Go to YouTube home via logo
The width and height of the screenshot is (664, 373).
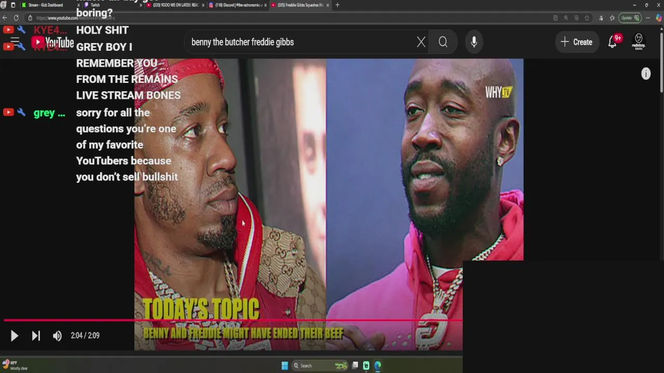coord(52,42)
